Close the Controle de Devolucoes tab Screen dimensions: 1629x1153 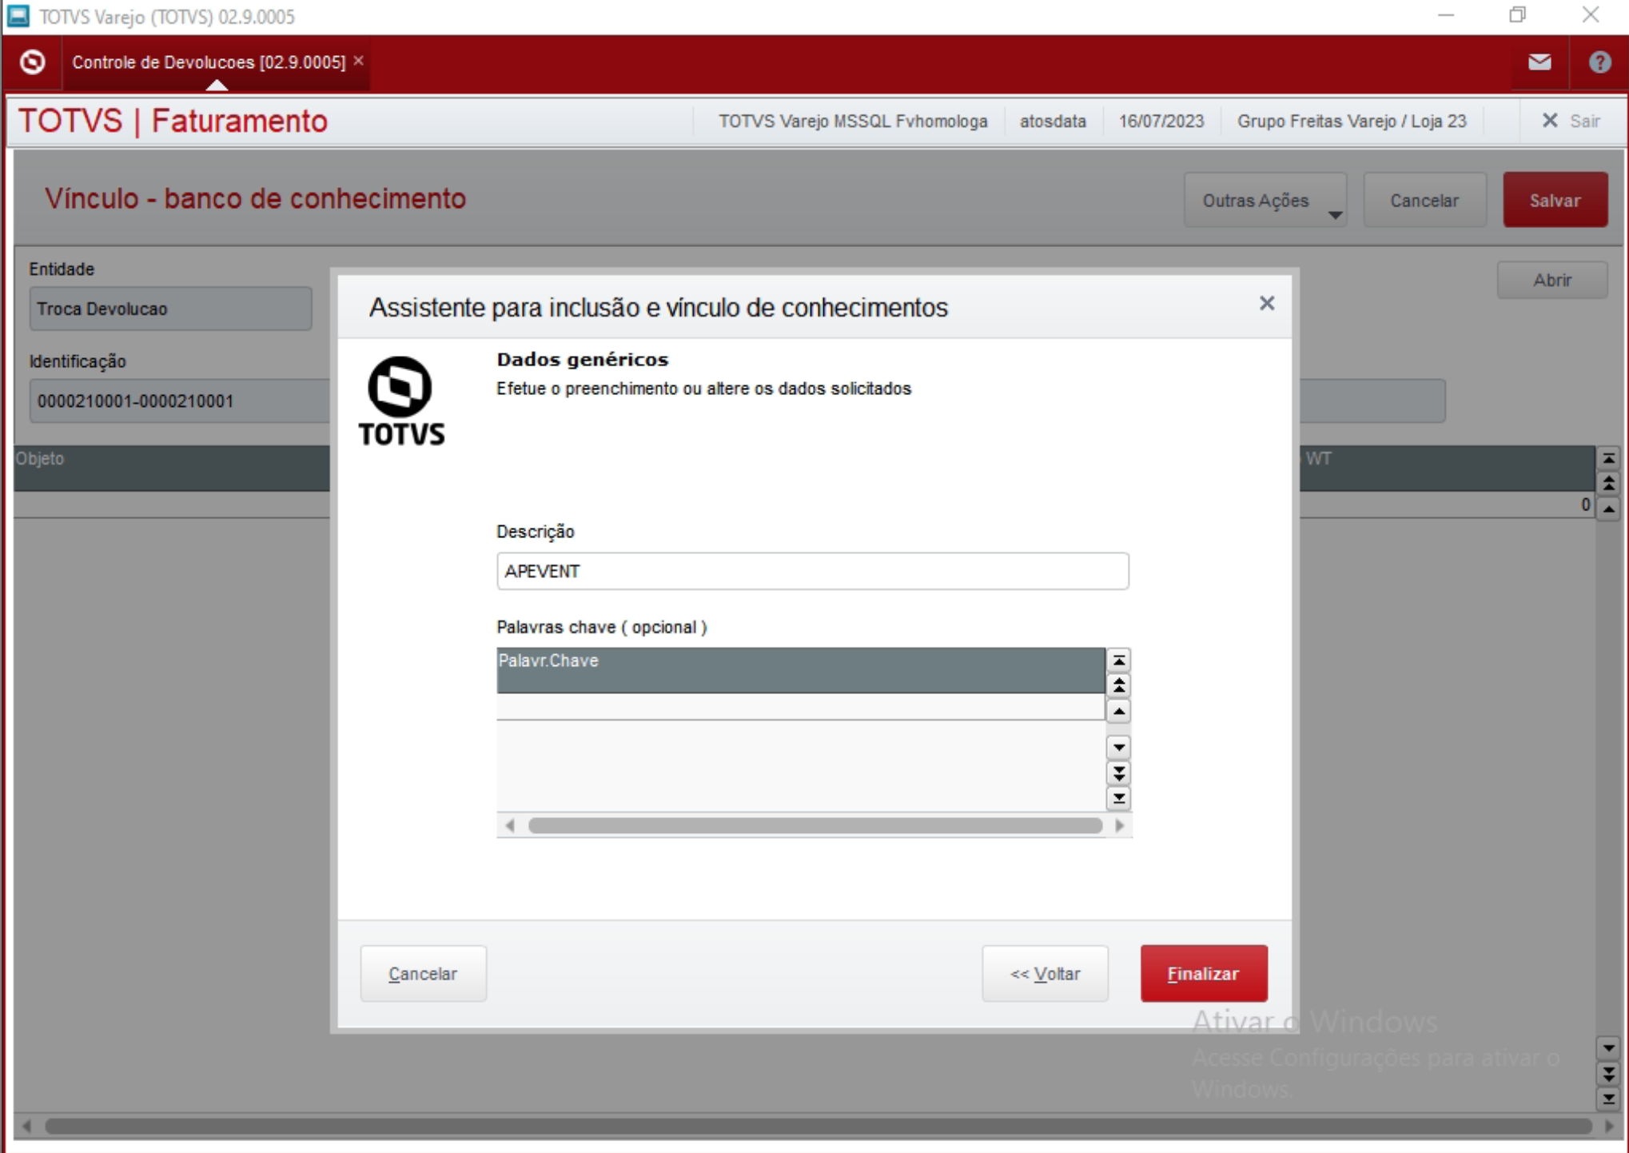[359, 61]
